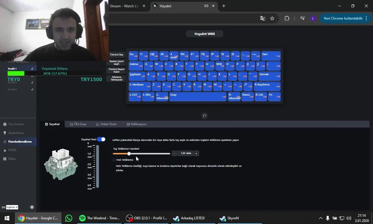The image size is (373, 224).
Task: Select the L-Ctrl key
Action: tap(135, 96)
